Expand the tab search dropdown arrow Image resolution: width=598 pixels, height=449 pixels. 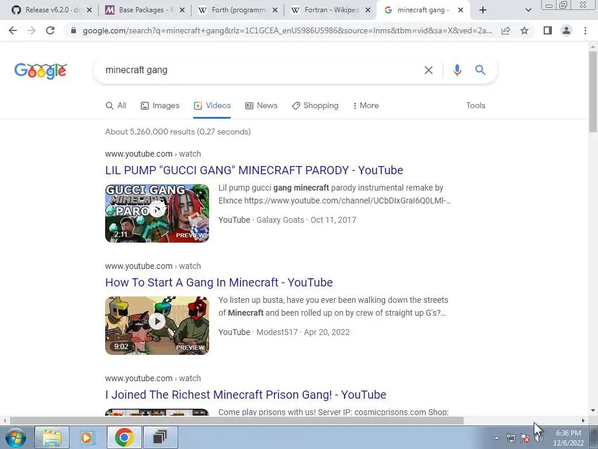tap(528, 10)
